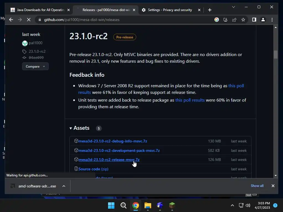Image resolution: width=283 pixels, height=212 pixels.
Task: Open network status tray icon
Action: coord(241,205)
